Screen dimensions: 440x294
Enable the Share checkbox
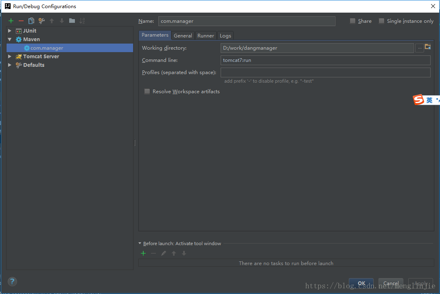353,21
